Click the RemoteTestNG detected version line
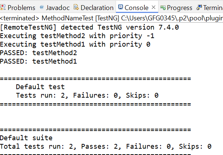 point(89,27)
